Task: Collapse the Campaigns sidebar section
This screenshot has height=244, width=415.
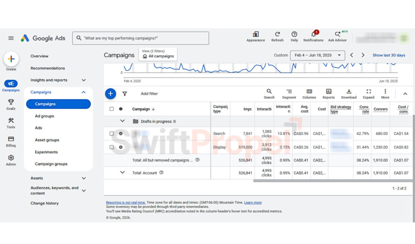Action: (x=83, y=92)
